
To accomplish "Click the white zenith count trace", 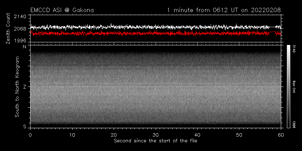I will point(156,27).
